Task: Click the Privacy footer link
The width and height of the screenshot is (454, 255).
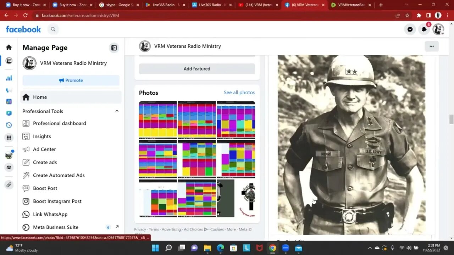Action: [140, 229]
